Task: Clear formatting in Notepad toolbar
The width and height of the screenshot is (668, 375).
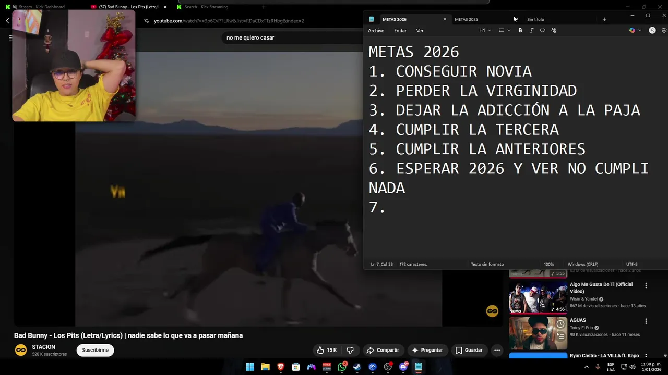Action: tap(554, 30)
